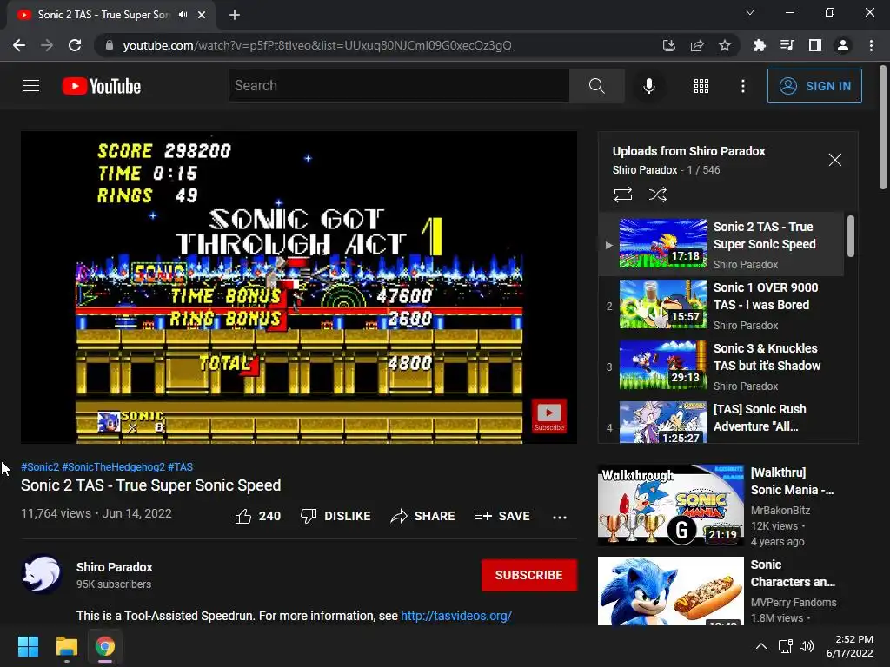
Task: Click the playlist panel scrollbar
Action: click(850, 236)
